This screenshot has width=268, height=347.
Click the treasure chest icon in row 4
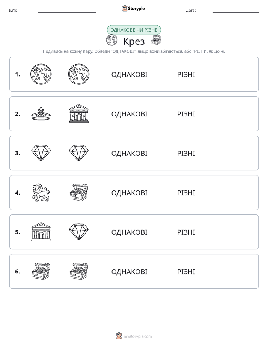click(x=79, y=192)
